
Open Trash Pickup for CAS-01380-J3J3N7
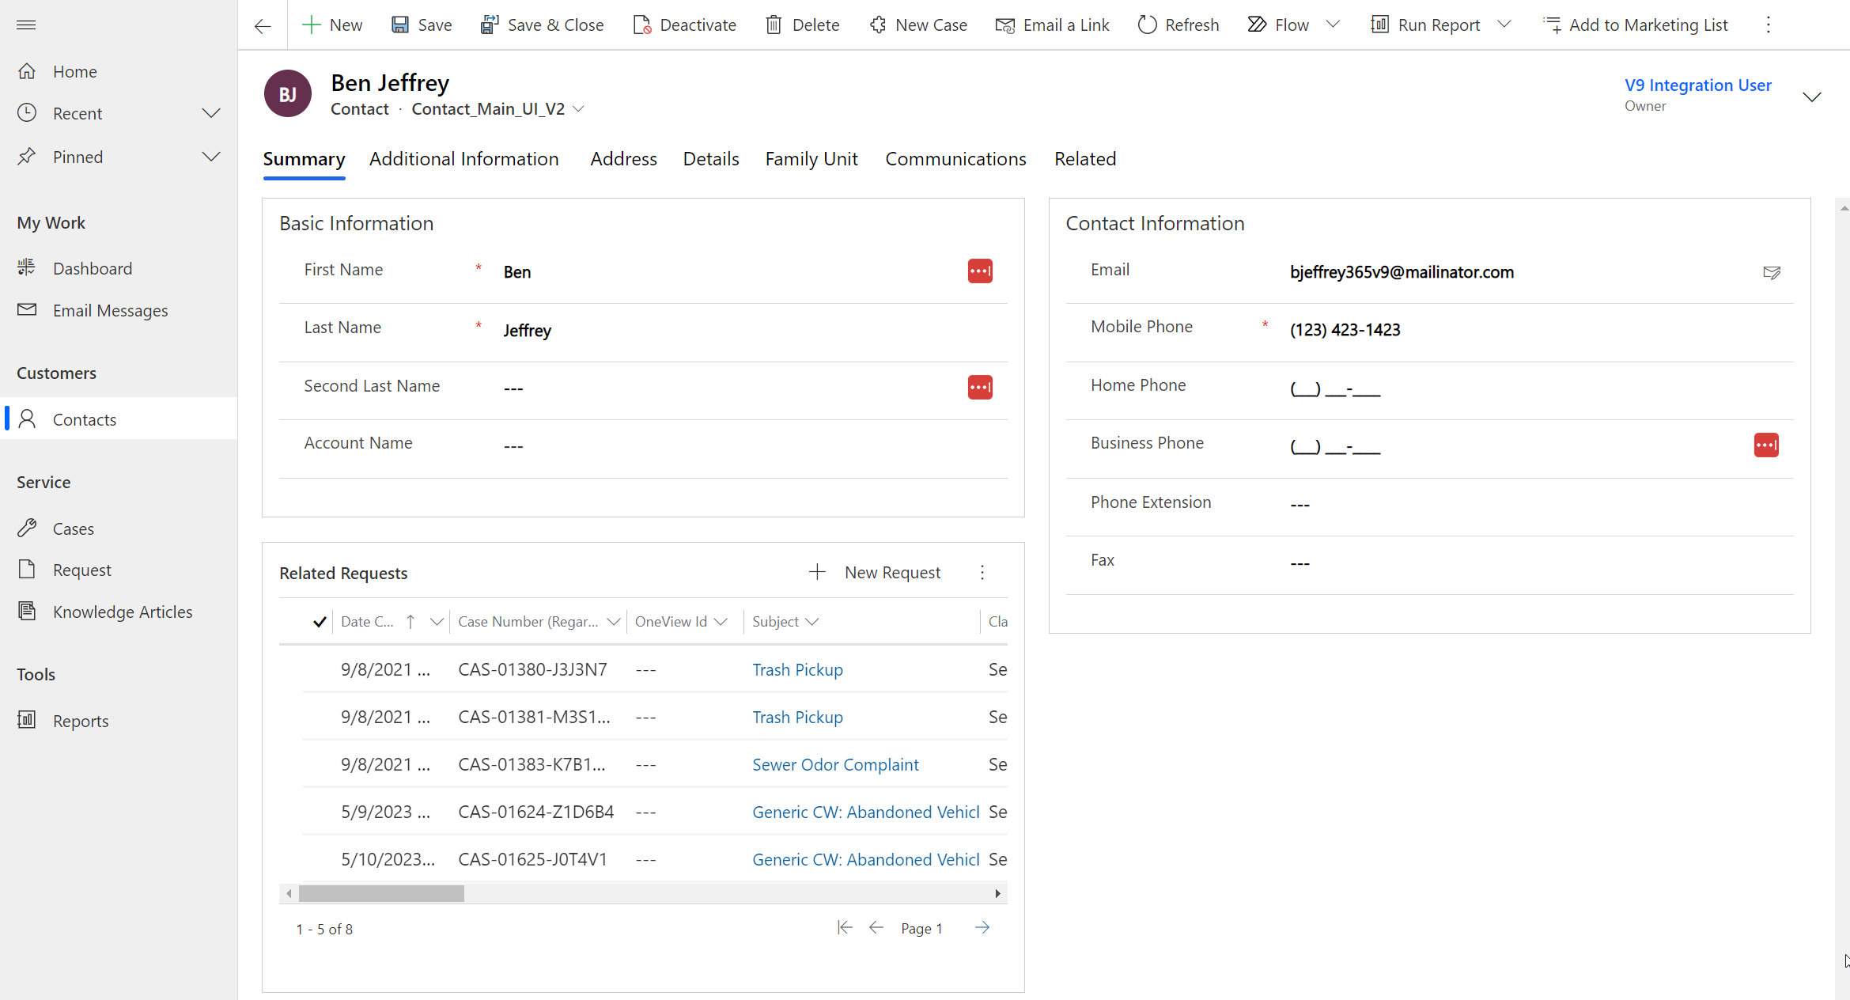click(x=797, y=669)
